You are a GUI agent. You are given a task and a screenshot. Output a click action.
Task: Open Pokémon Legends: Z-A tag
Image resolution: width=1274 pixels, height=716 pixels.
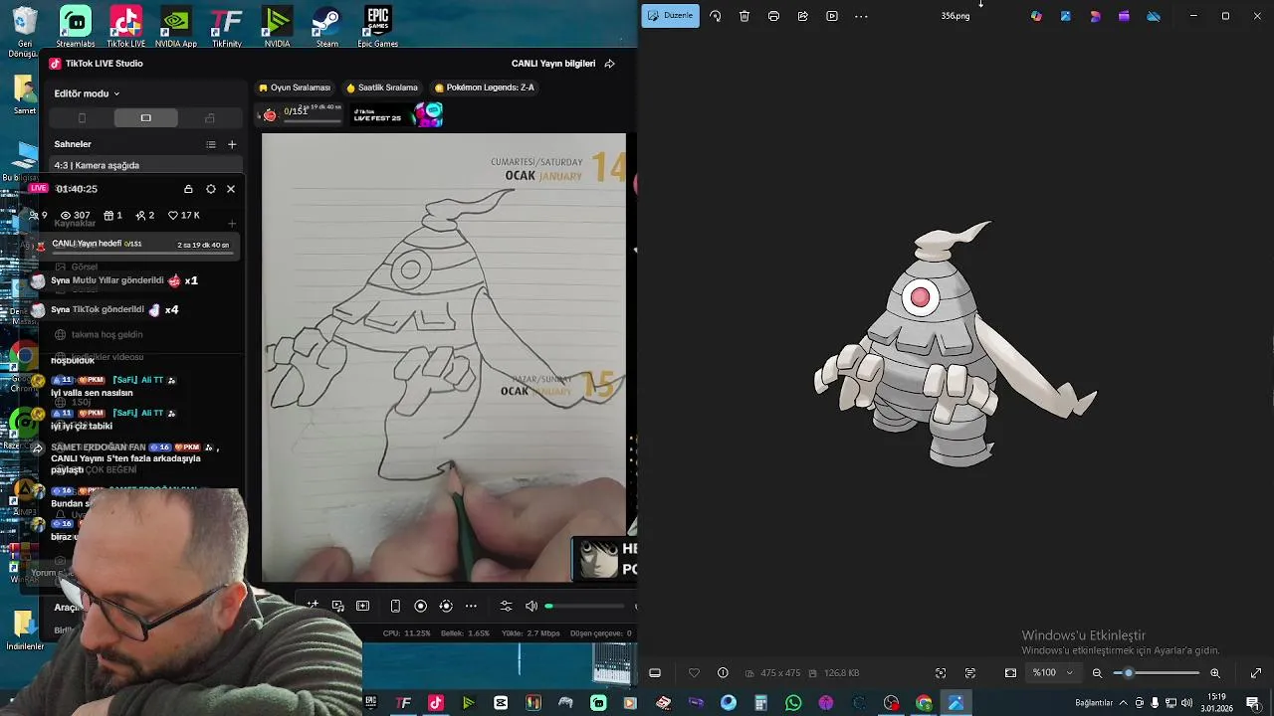coord(485,88)
